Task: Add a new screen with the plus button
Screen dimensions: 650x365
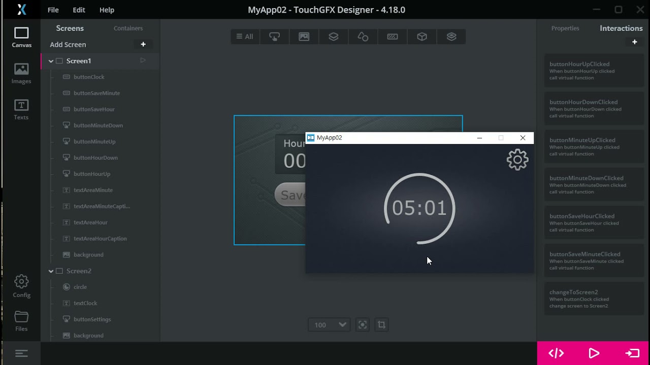Action: 143,45
